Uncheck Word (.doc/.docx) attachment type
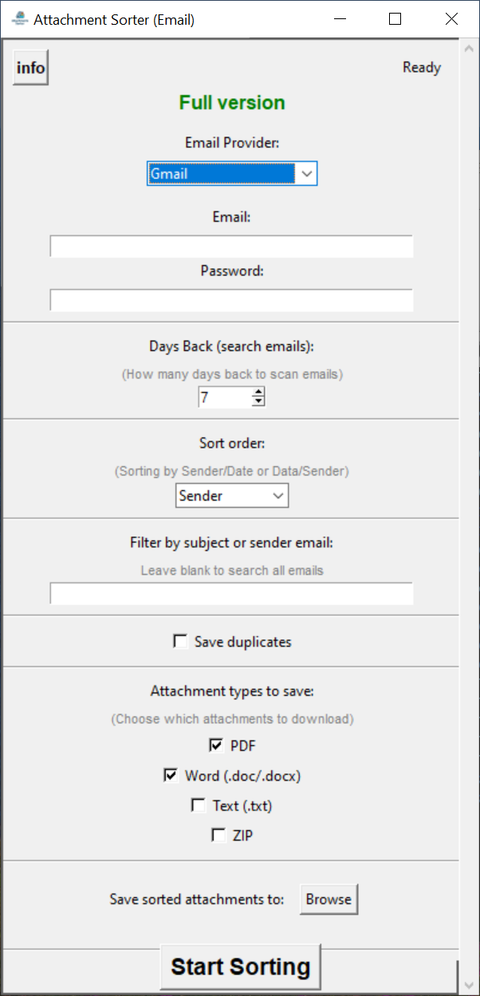 [171, 776]
